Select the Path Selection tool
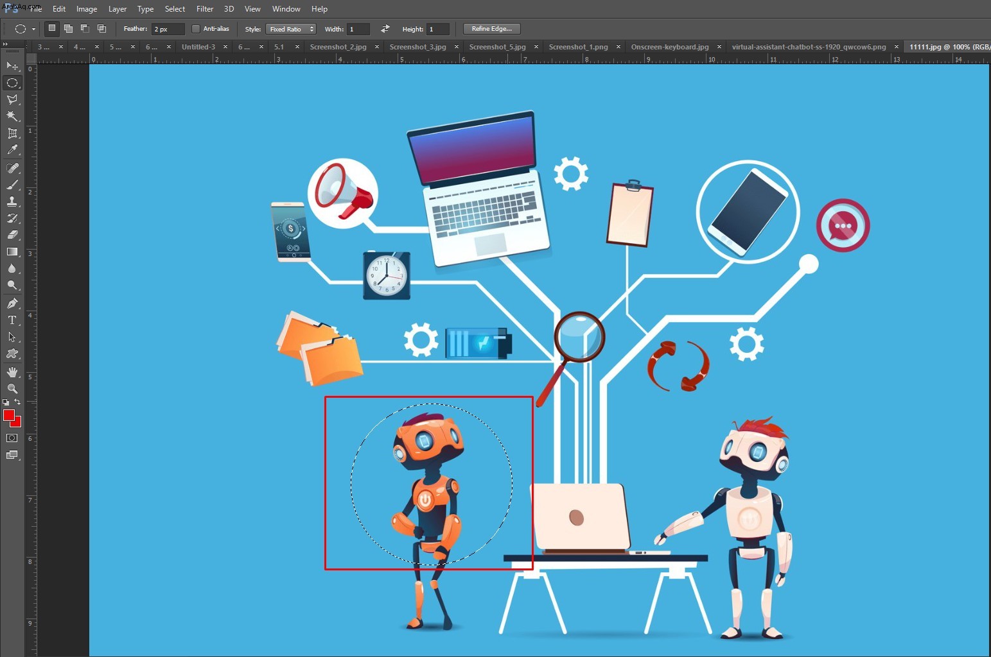Viewport: 991px width, 657px height. pos(12,337)
